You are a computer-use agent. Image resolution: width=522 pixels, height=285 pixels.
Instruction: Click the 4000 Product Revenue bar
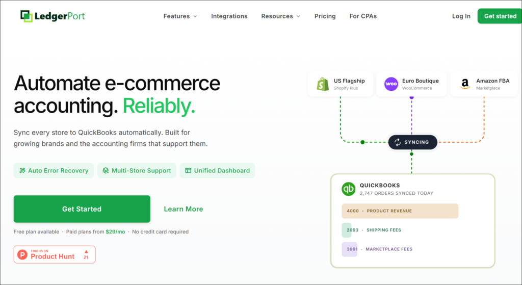click(400, 211)
